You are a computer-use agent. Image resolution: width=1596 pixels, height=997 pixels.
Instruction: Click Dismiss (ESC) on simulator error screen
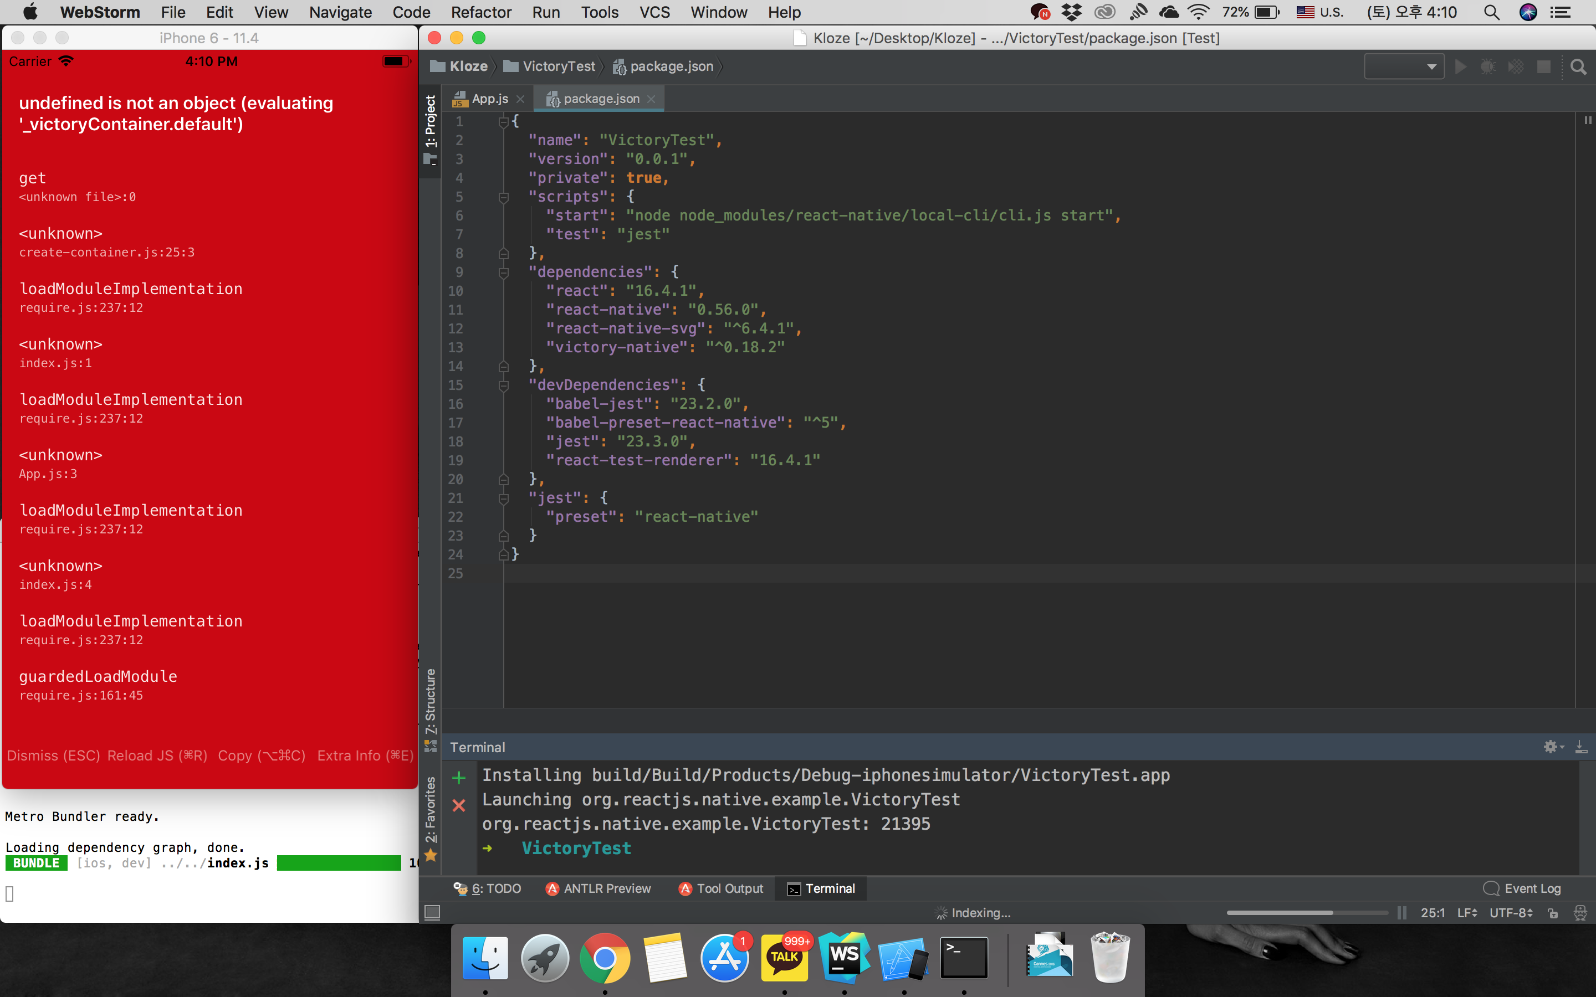pos(53,755)
